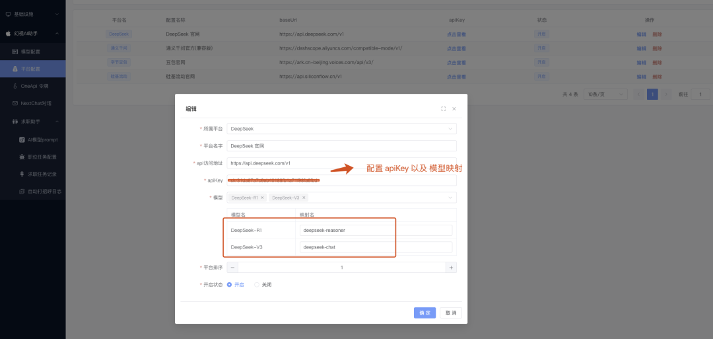Click 点击查看 for the DeepSeek 官网 apiKey
The width and height of the screenshot is (713, 339).
coord(456,34)
